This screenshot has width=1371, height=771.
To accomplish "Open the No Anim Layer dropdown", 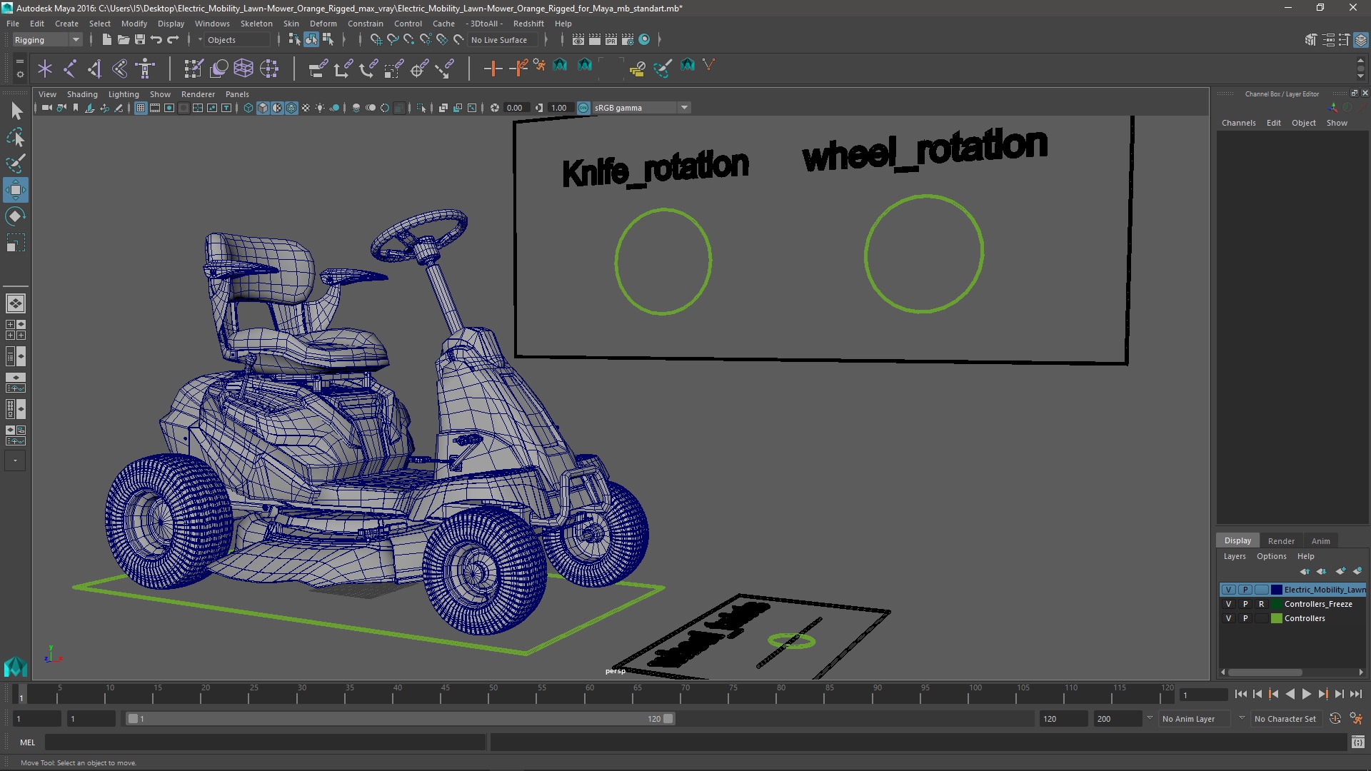I will [1196, 719].
